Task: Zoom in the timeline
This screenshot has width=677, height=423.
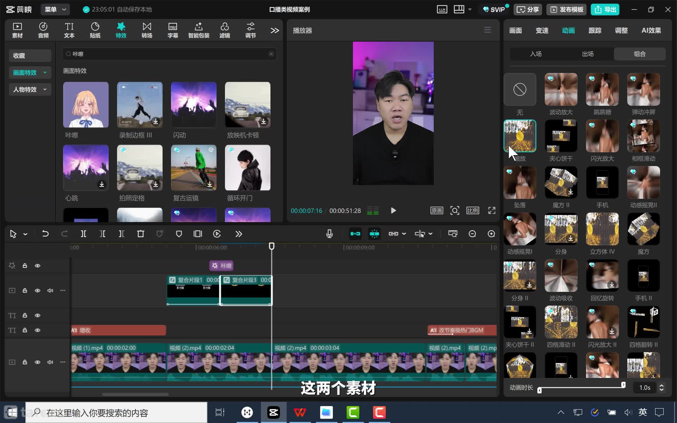Action: tap(491, 234)
